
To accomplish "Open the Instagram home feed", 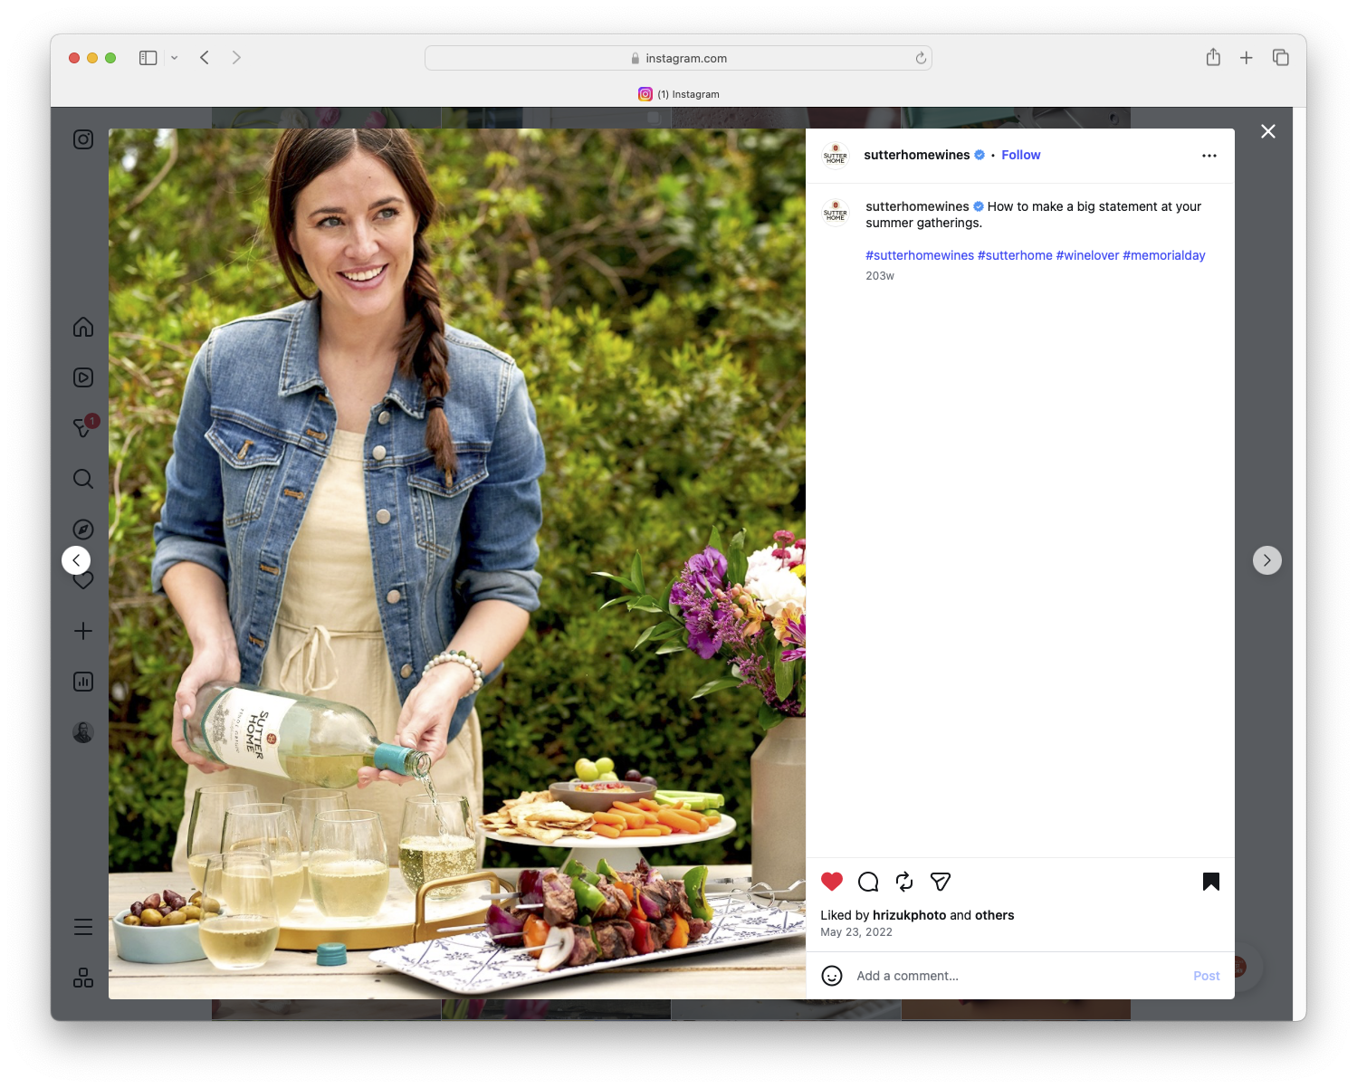I will pyautogui.click(x=82, y=327).
